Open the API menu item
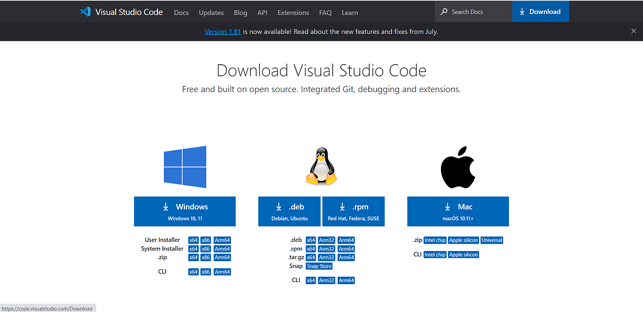 pyautogui.click(x=263, y=12)
